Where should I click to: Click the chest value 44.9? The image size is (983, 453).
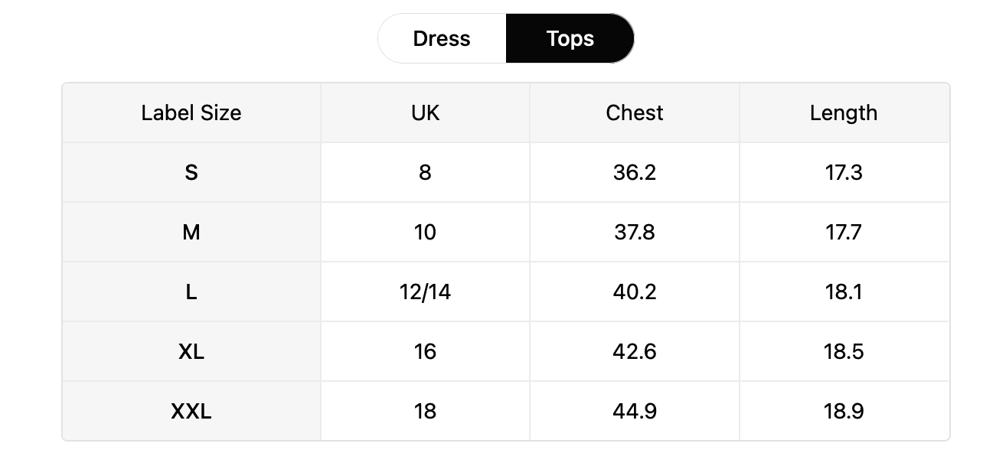(635, 411)
